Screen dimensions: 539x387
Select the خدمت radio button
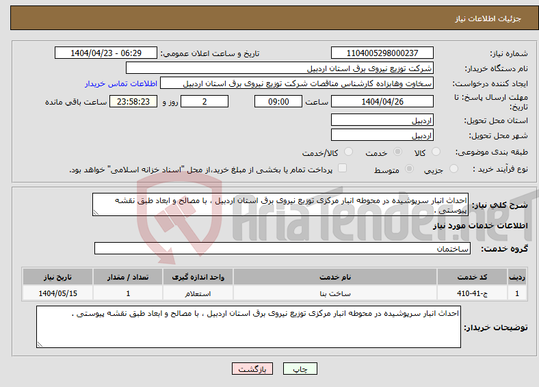(397, 152)
